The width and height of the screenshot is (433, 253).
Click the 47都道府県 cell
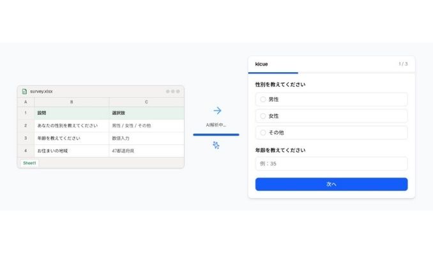(x=146, y=151)
